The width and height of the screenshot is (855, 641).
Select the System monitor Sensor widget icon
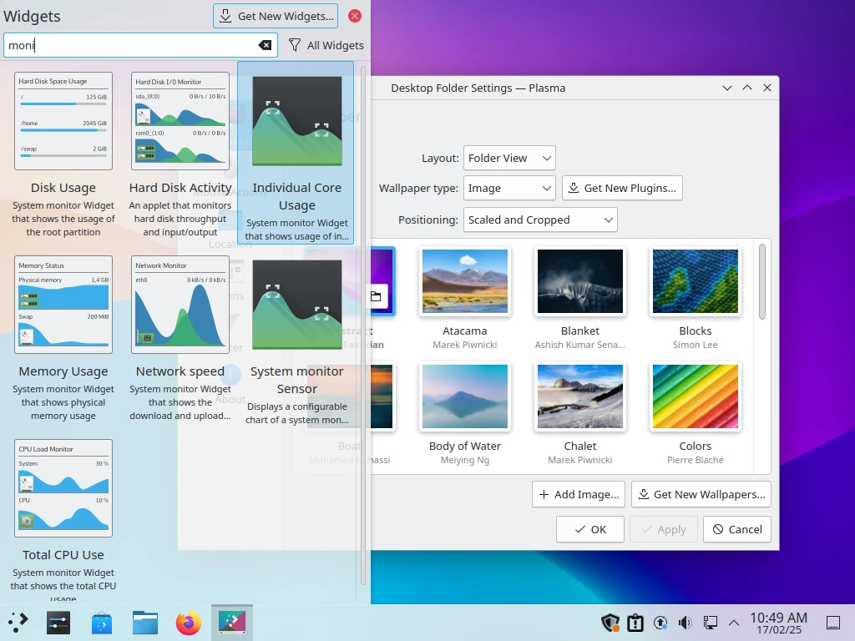(x=297, y=305)
